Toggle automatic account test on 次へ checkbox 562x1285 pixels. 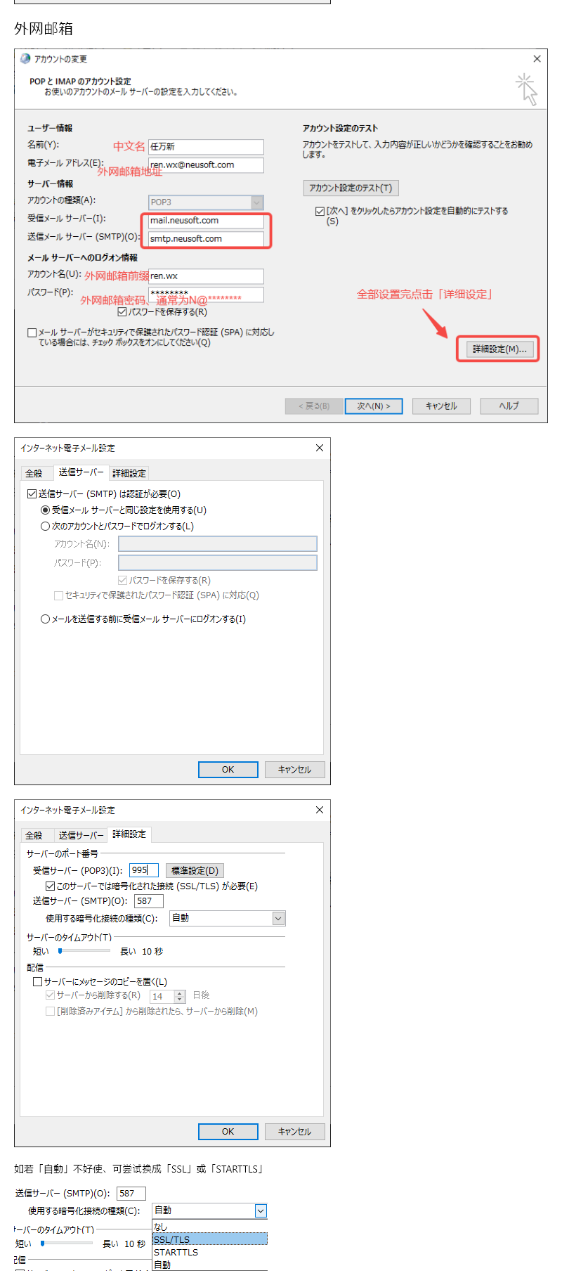[x=320, y=212]
